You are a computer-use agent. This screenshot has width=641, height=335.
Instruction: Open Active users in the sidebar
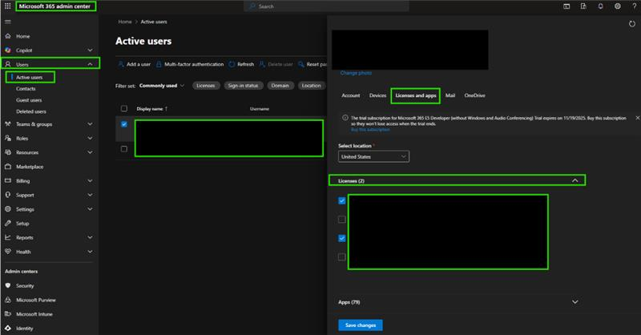tap(30, 77)
